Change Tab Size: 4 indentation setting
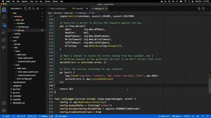 [177, 116]
